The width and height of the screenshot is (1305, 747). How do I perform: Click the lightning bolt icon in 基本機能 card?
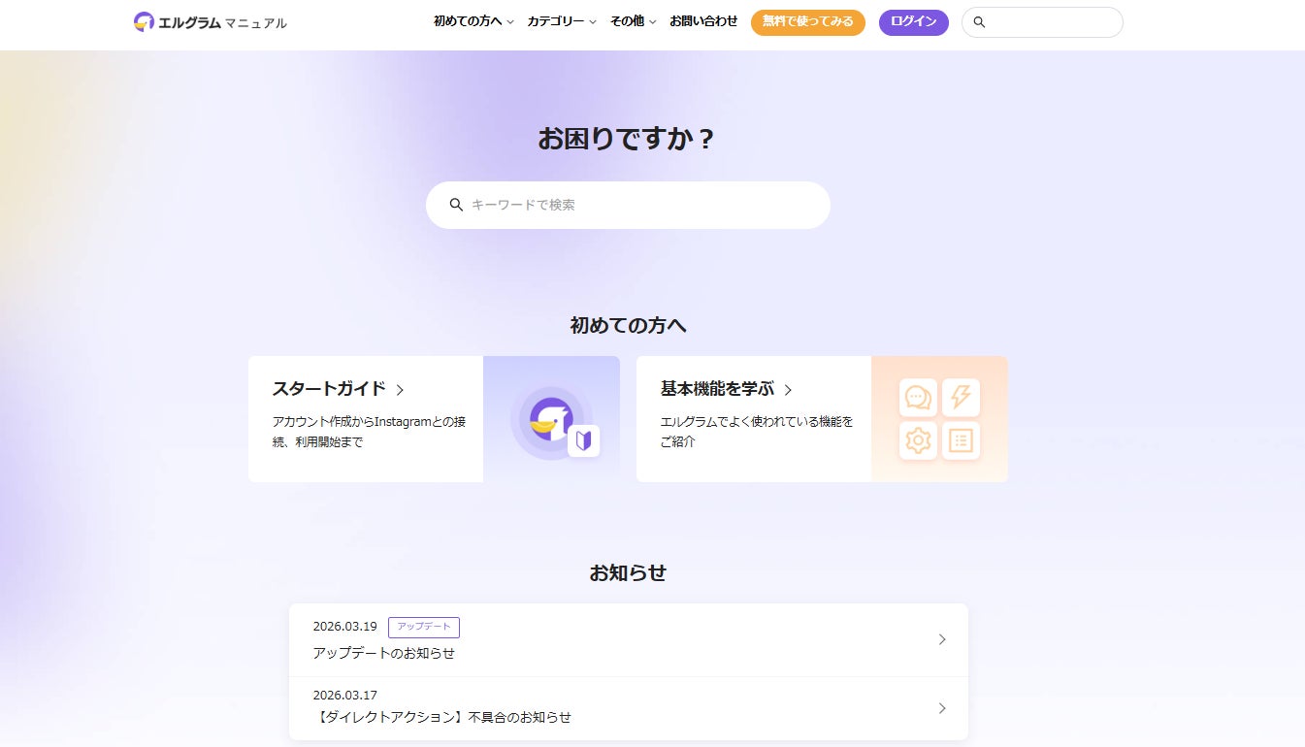click(961, 398)
